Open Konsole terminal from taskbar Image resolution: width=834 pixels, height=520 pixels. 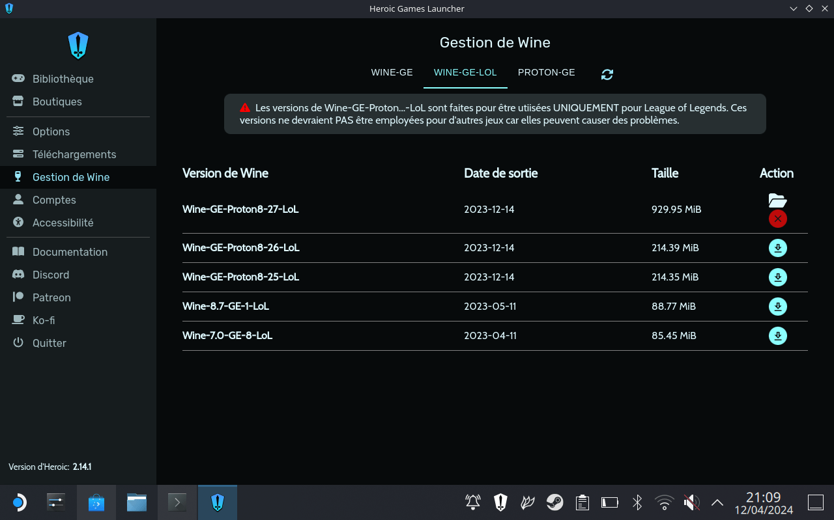[177, 502]
